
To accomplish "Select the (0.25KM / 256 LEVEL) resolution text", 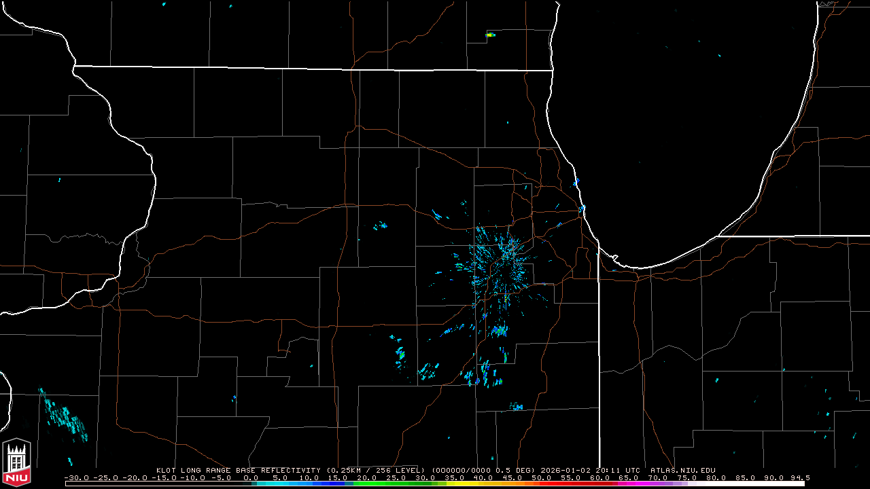I will click(376, 470).
